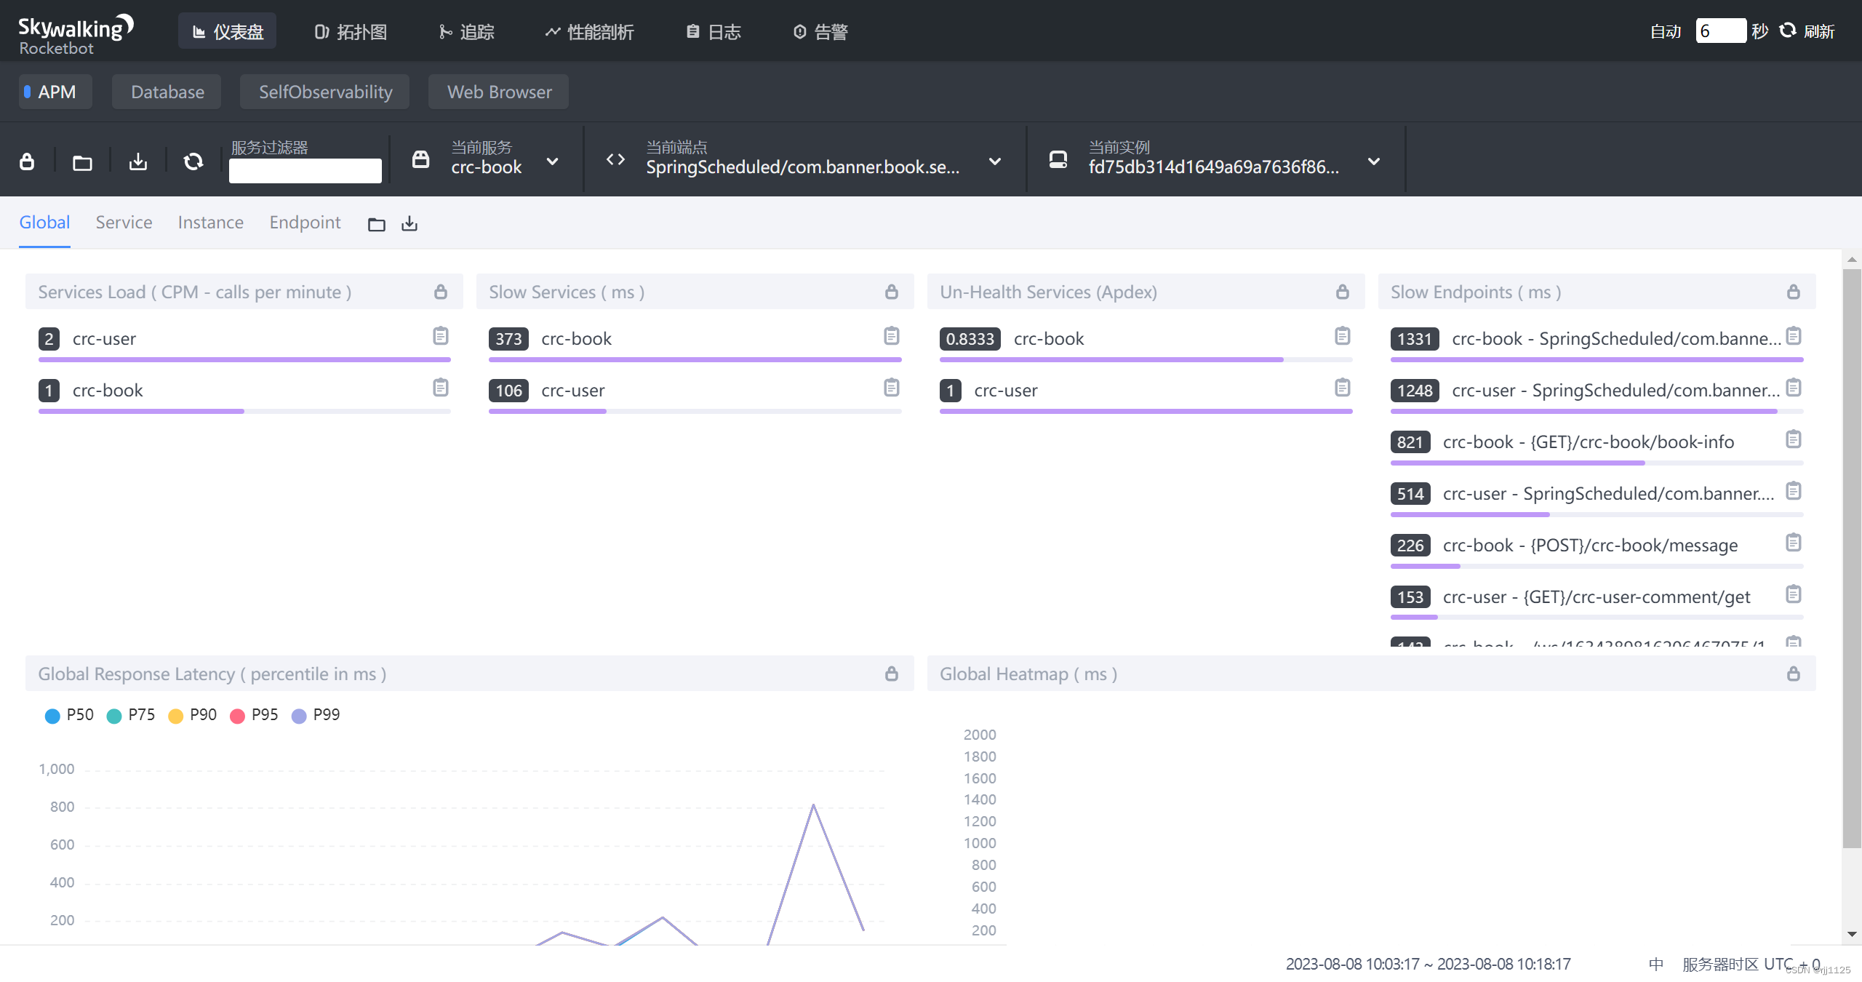The width and height of the screenshot is (1862, 982).
Task: Toggle the lock on the Slow Endpoints panel
Action: [1794, 292]
